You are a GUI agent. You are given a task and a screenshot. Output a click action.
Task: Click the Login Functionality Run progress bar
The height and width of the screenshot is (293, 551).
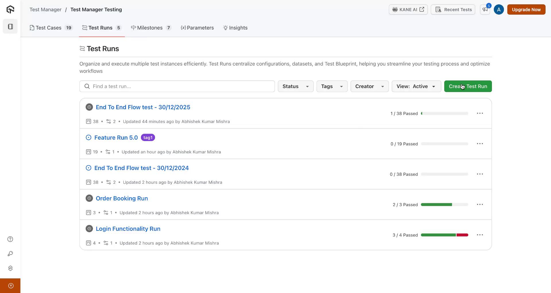click(445, 235)
